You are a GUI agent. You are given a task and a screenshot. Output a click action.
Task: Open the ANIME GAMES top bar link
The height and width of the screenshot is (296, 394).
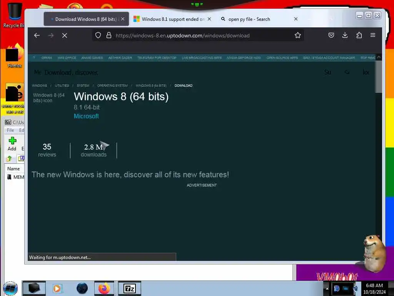click(x=92, y=58)
